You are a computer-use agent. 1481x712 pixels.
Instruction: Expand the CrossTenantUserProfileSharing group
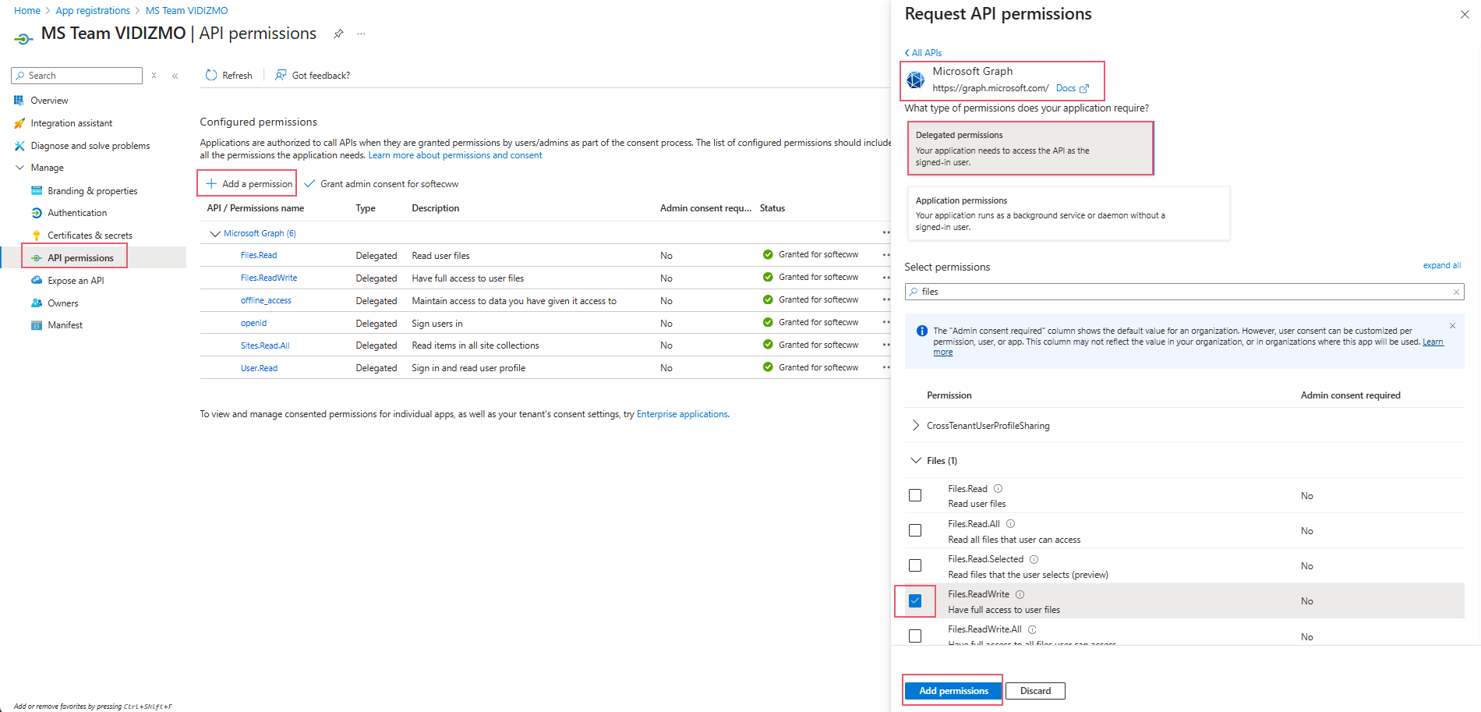pyautogui.click(x=915, y=426)
